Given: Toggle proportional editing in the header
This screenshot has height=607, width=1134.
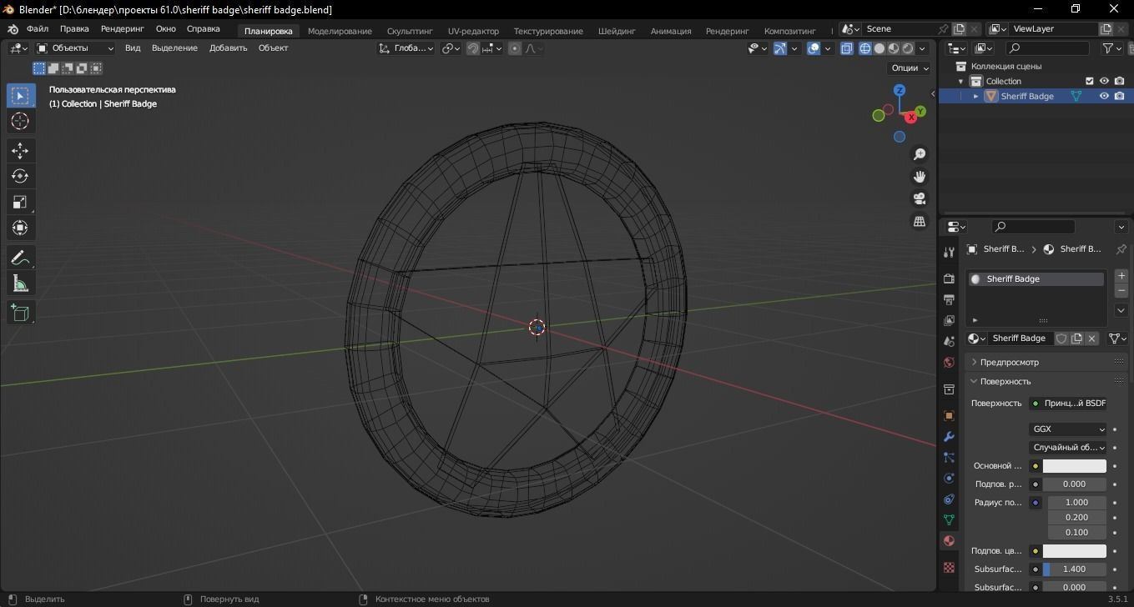Looking at the screenshot, I should (515, 48).
